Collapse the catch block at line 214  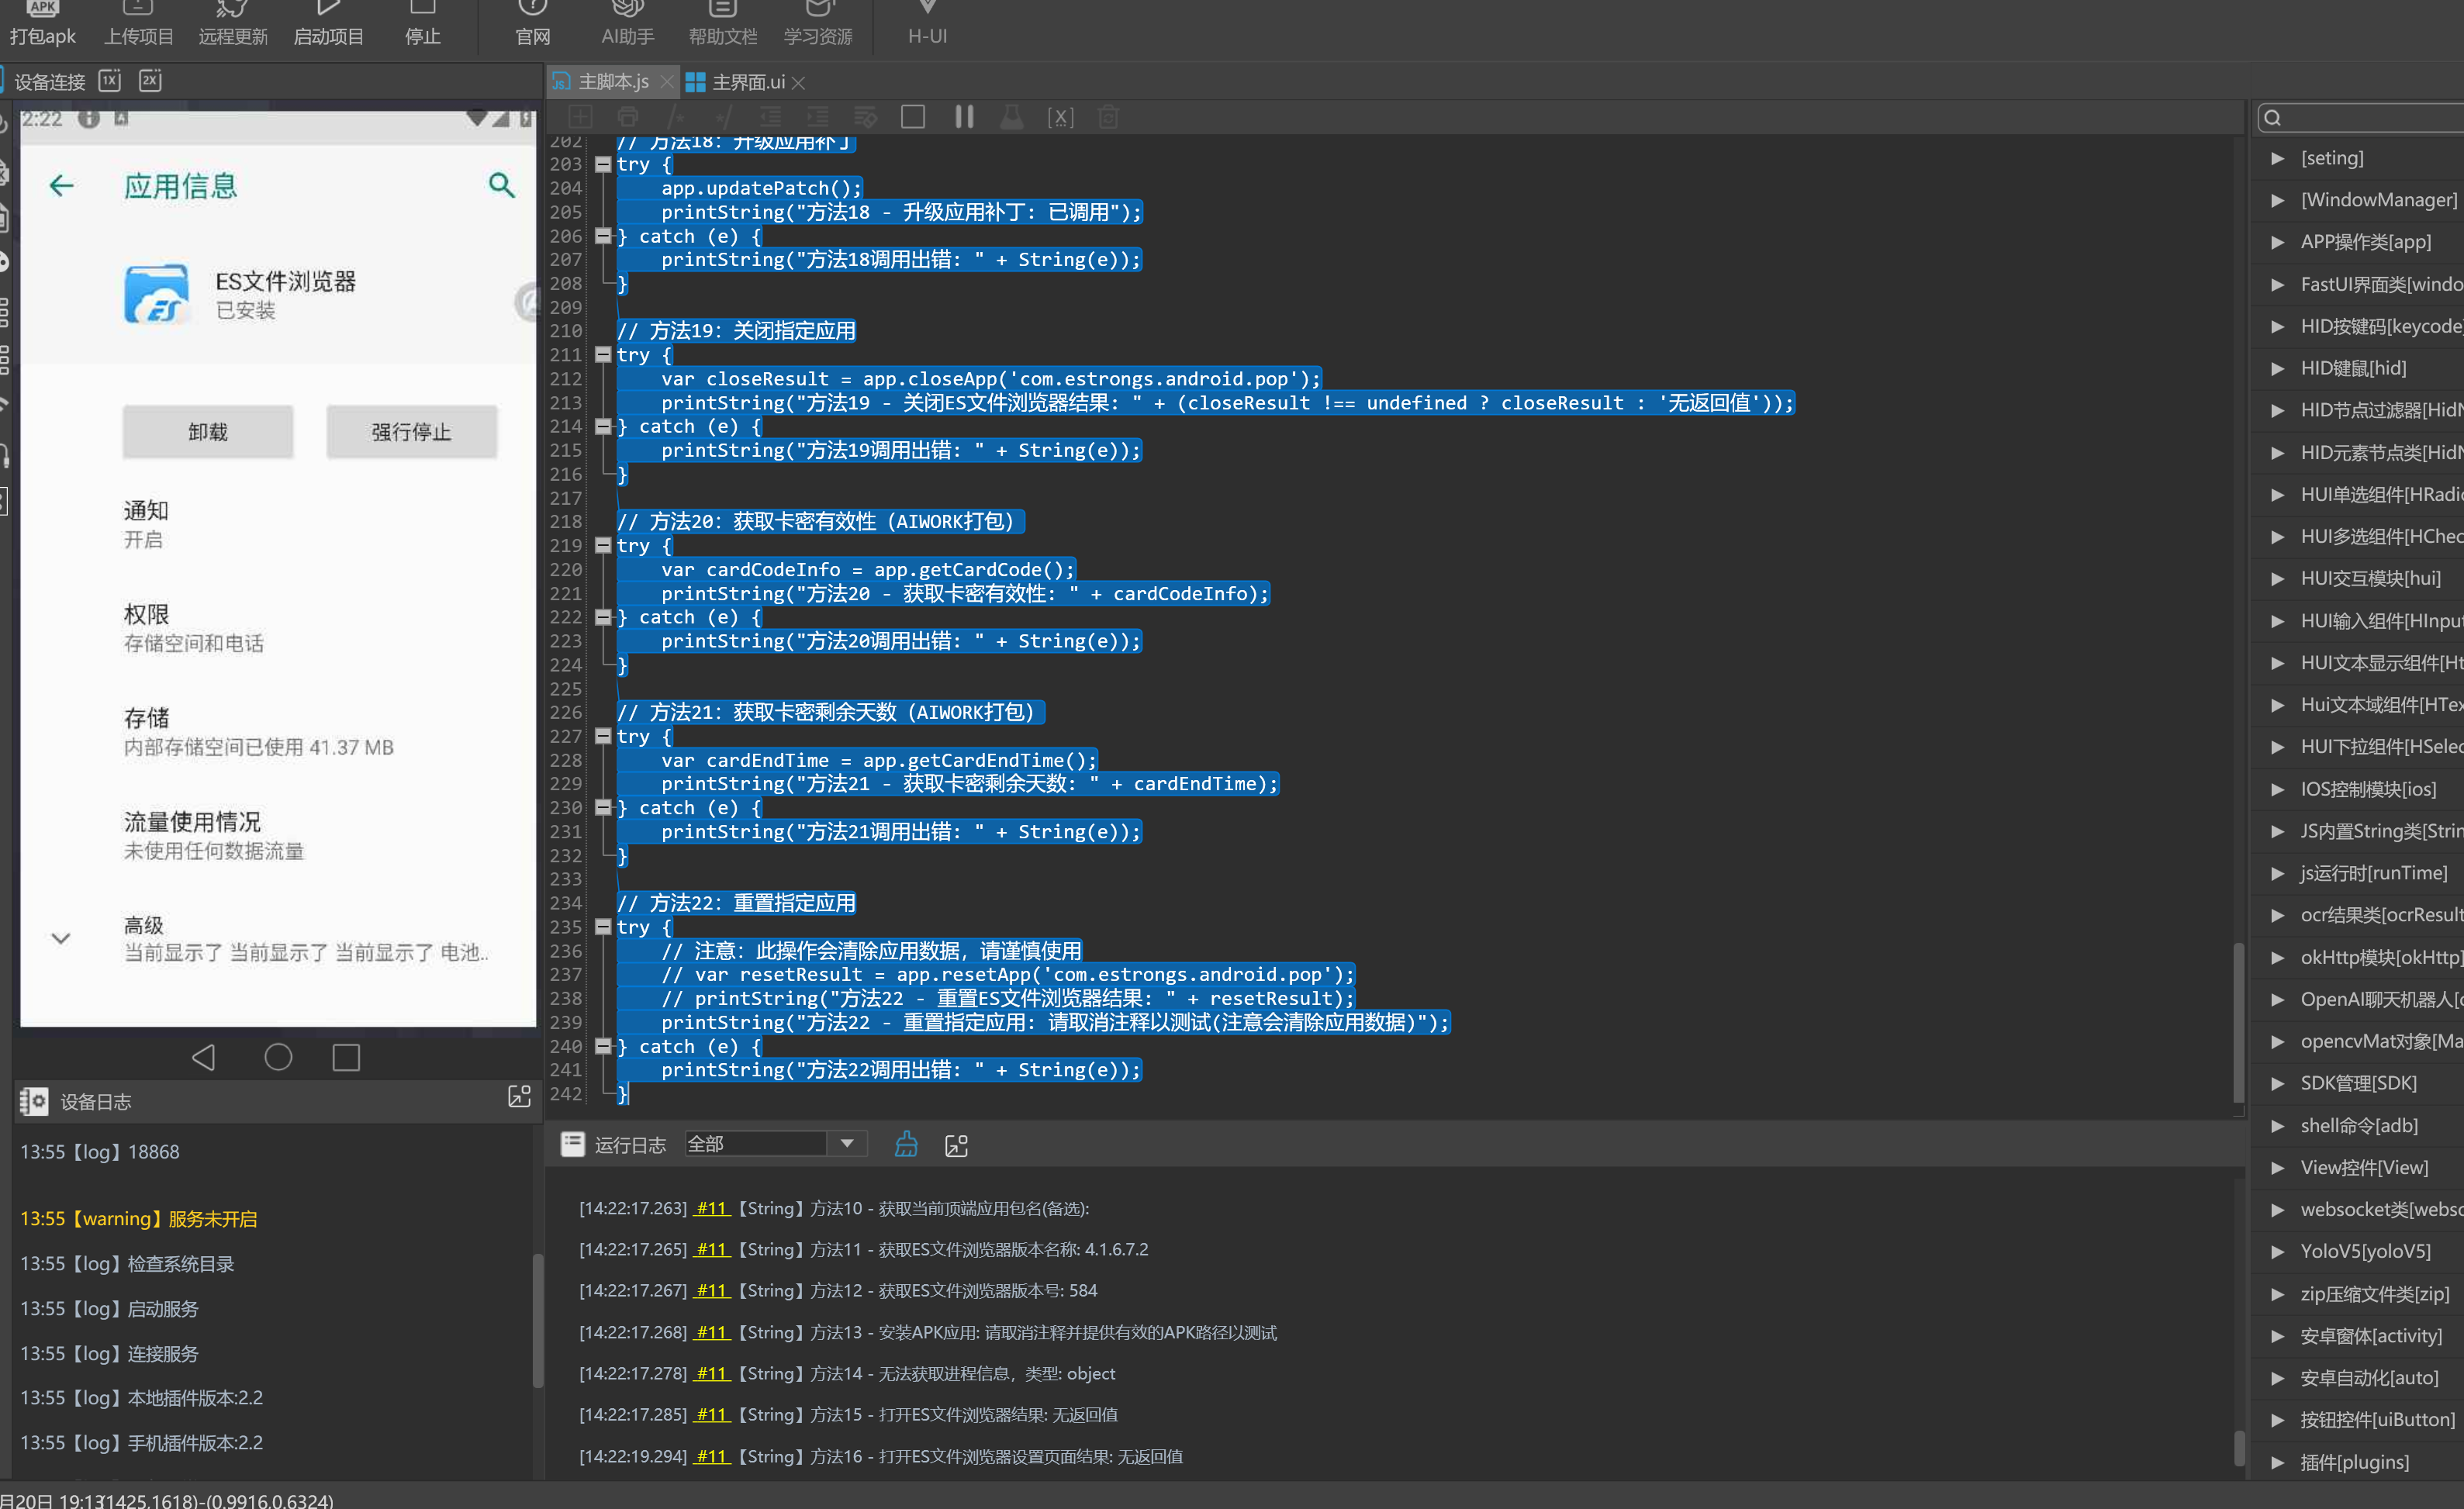pyautogui.click(x=603, y=427)
